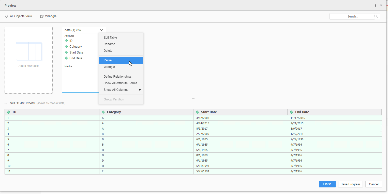The height and width of the screenshot is (194, 388).
Task: Click Save Progress
Action: (x=350, y=184)
